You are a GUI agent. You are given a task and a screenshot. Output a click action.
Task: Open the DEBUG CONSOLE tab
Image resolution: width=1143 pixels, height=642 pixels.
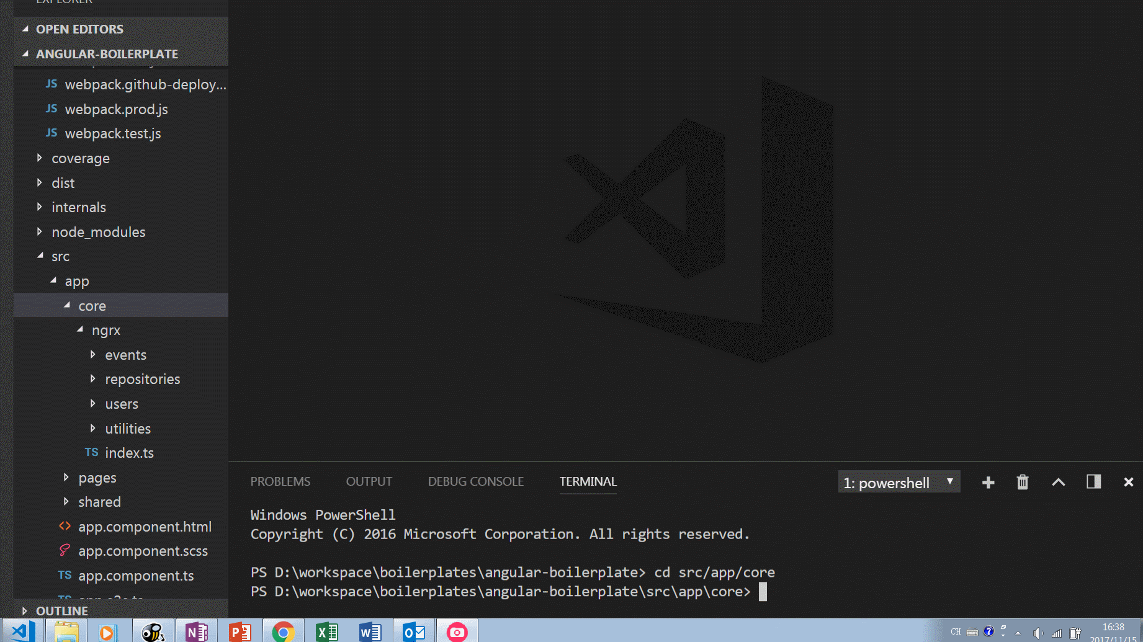coord(476,481)
